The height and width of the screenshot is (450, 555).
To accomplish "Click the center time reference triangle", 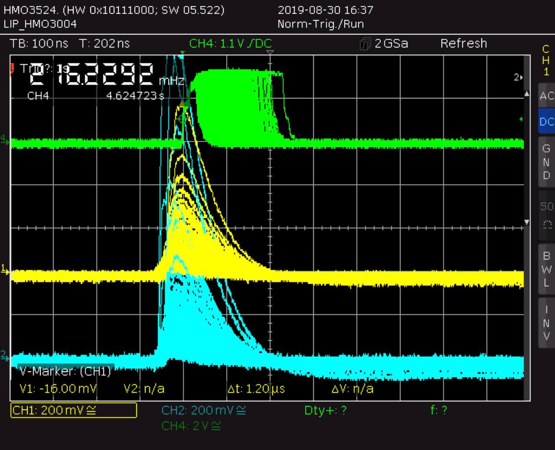I will (270, 53).
